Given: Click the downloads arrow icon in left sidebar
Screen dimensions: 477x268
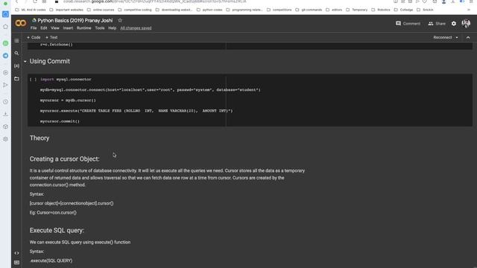Looking at the screenshot, I should (x=5, y=114).
